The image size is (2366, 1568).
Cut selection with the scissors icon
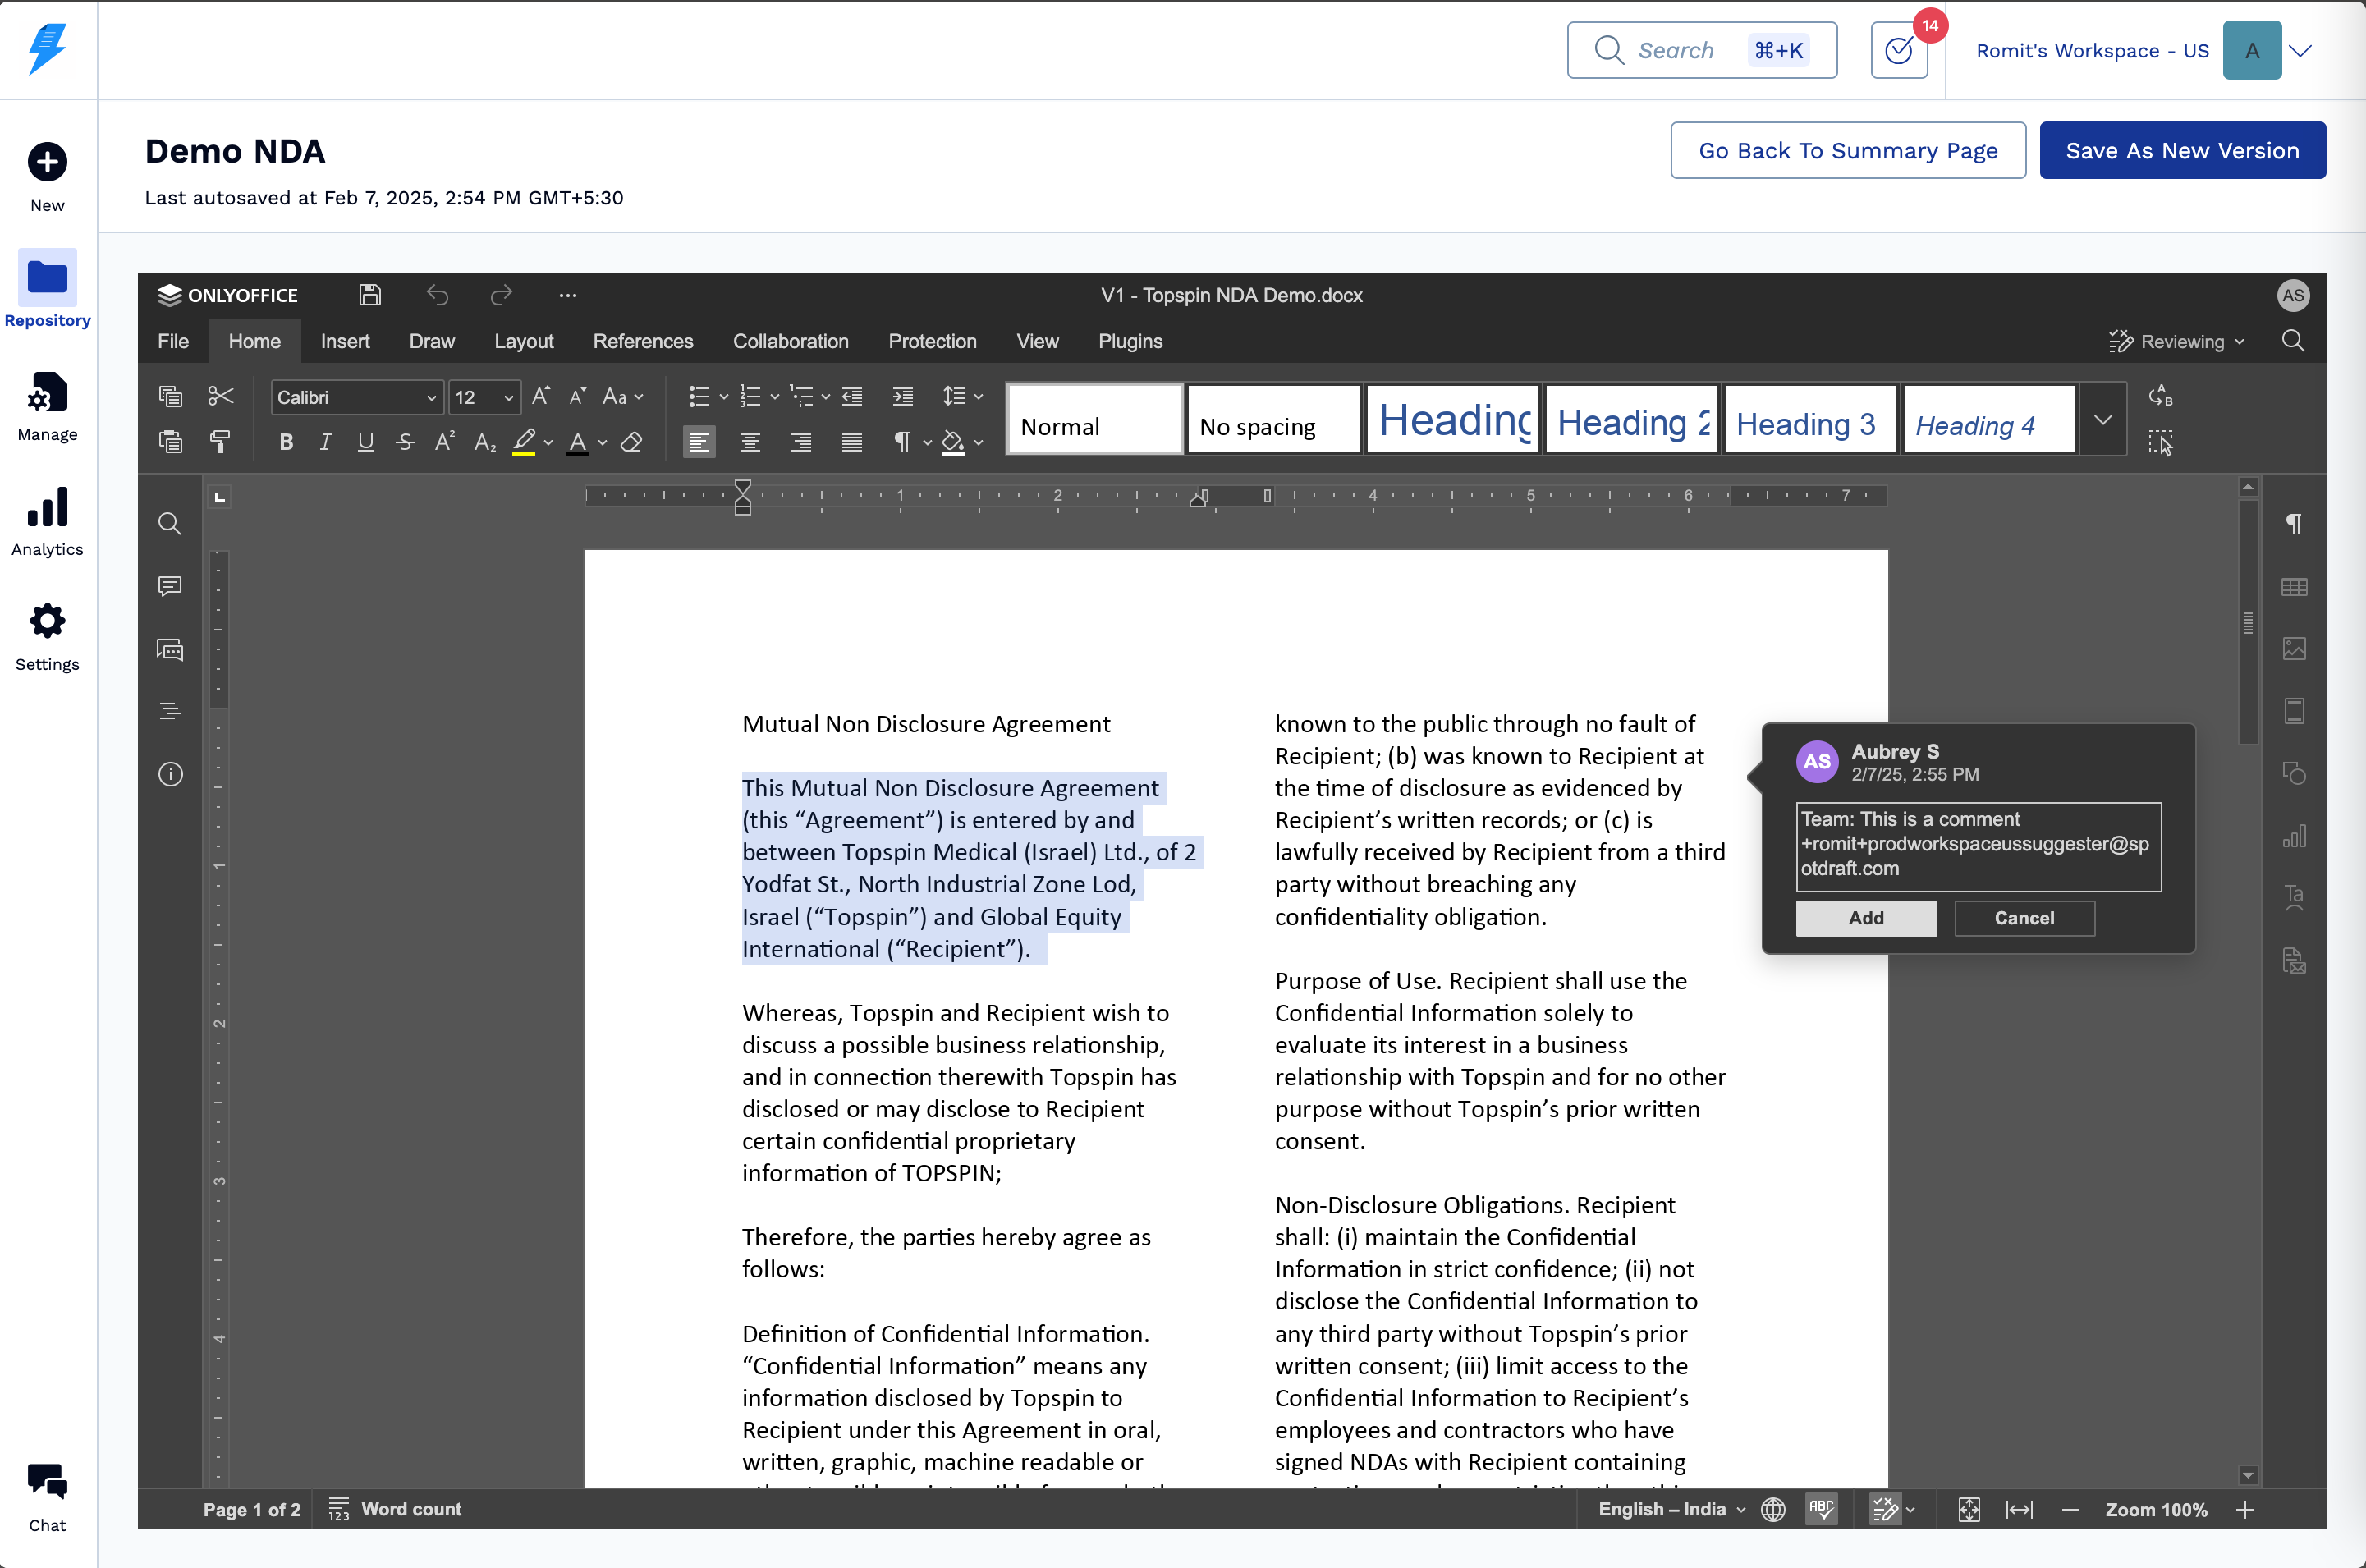[x=221, y=396]
